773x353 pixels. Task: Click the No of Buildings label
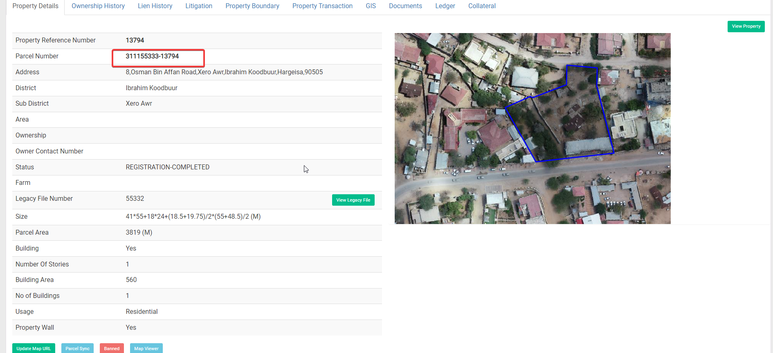pyautogui.click(x=38, y=296)
